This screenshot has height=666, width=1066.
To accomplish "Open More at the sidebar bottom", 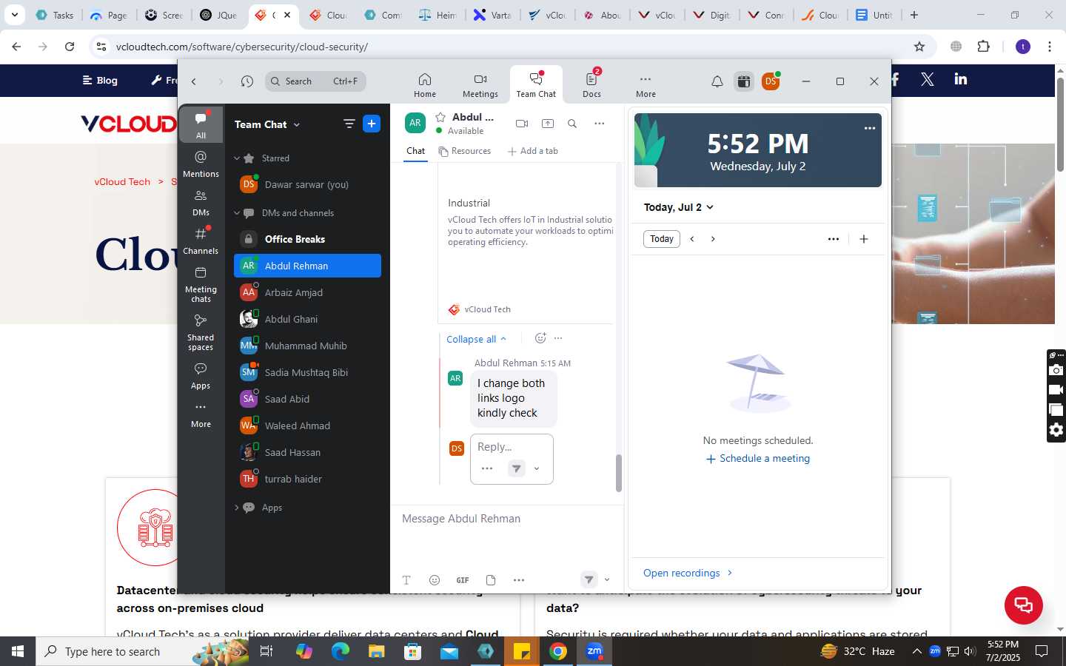I will 201,415.
